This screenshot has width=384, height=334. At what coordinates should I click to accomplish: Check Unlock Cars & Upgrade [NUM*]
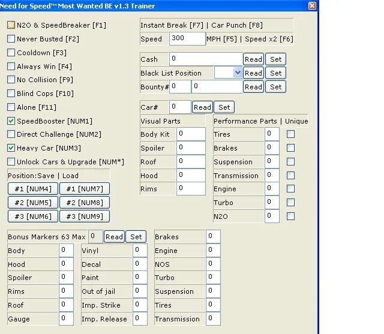11,161
